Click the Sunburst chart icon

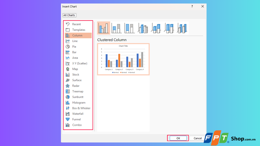(68, 97)
